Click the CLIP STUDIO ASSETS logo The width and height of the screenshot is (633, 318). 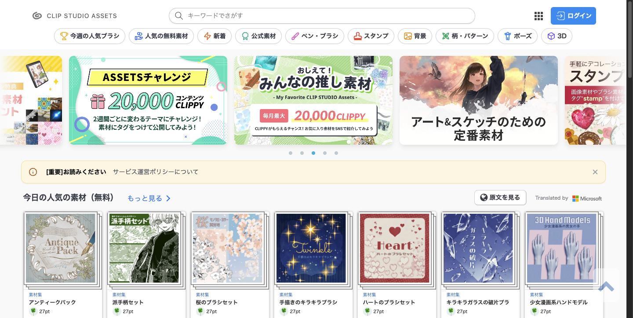coord(74,16)
